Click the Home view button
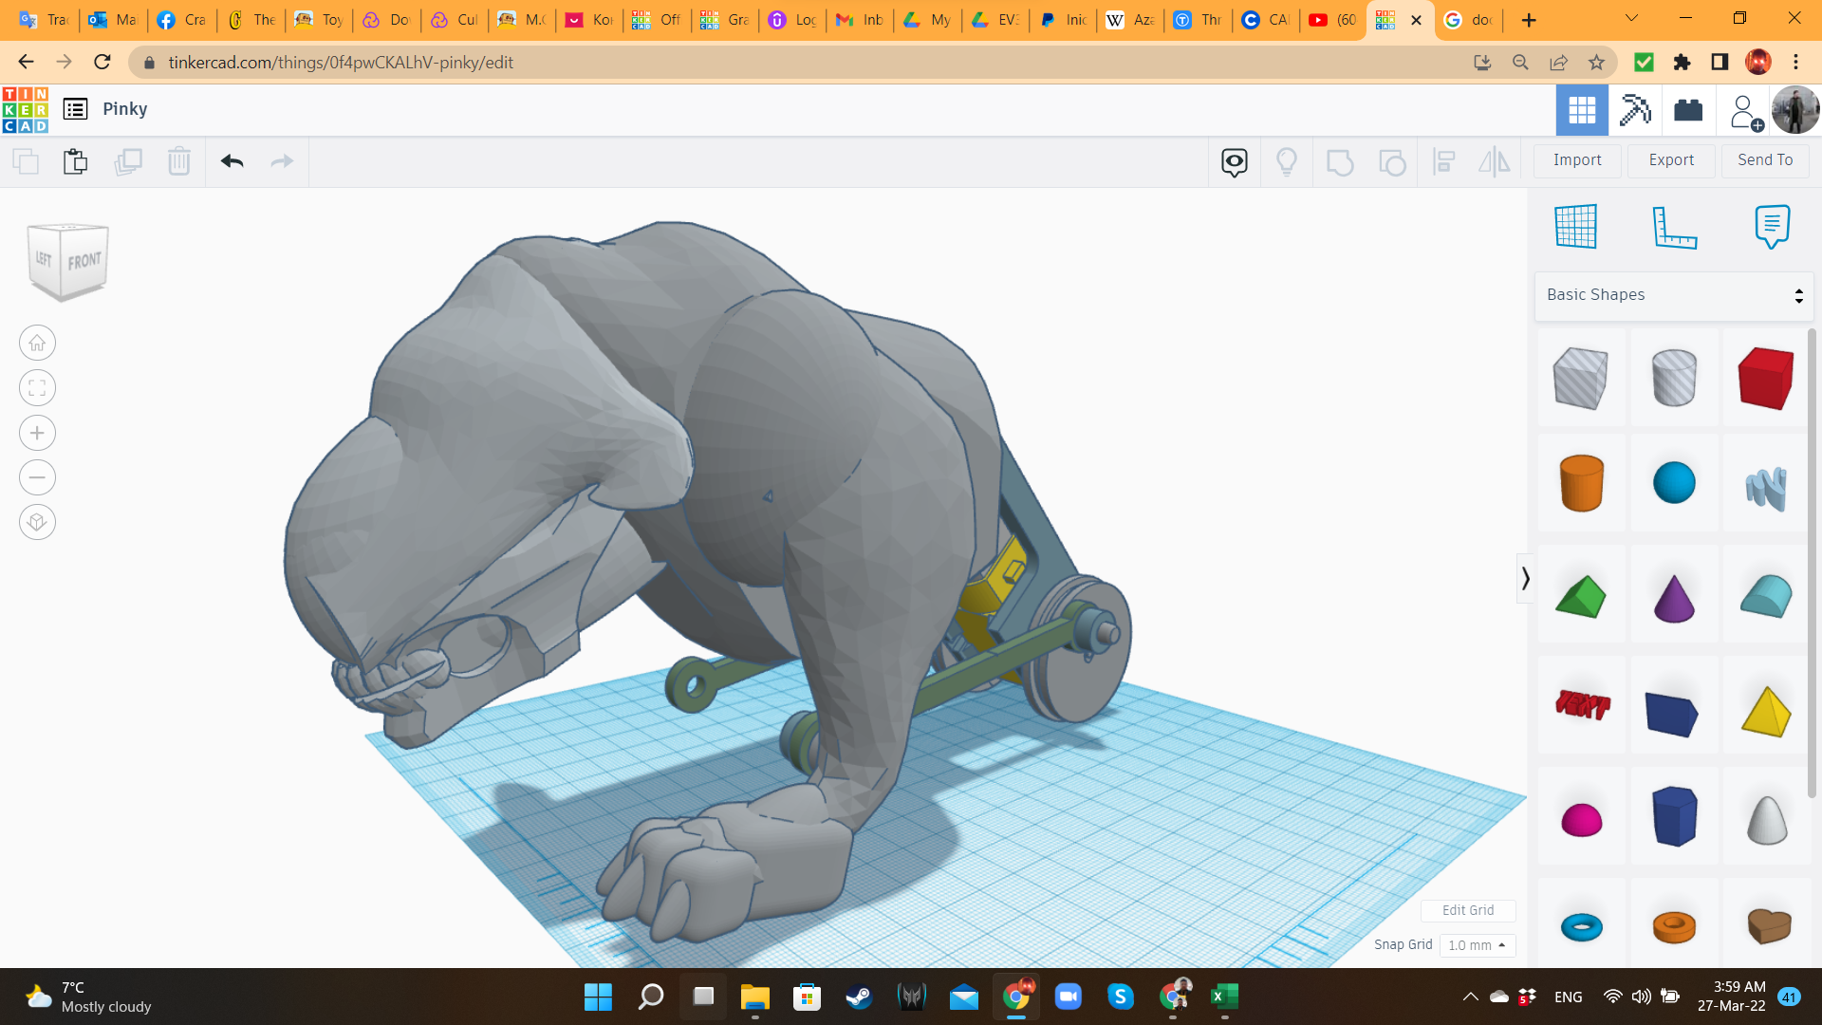 point(37,344)
